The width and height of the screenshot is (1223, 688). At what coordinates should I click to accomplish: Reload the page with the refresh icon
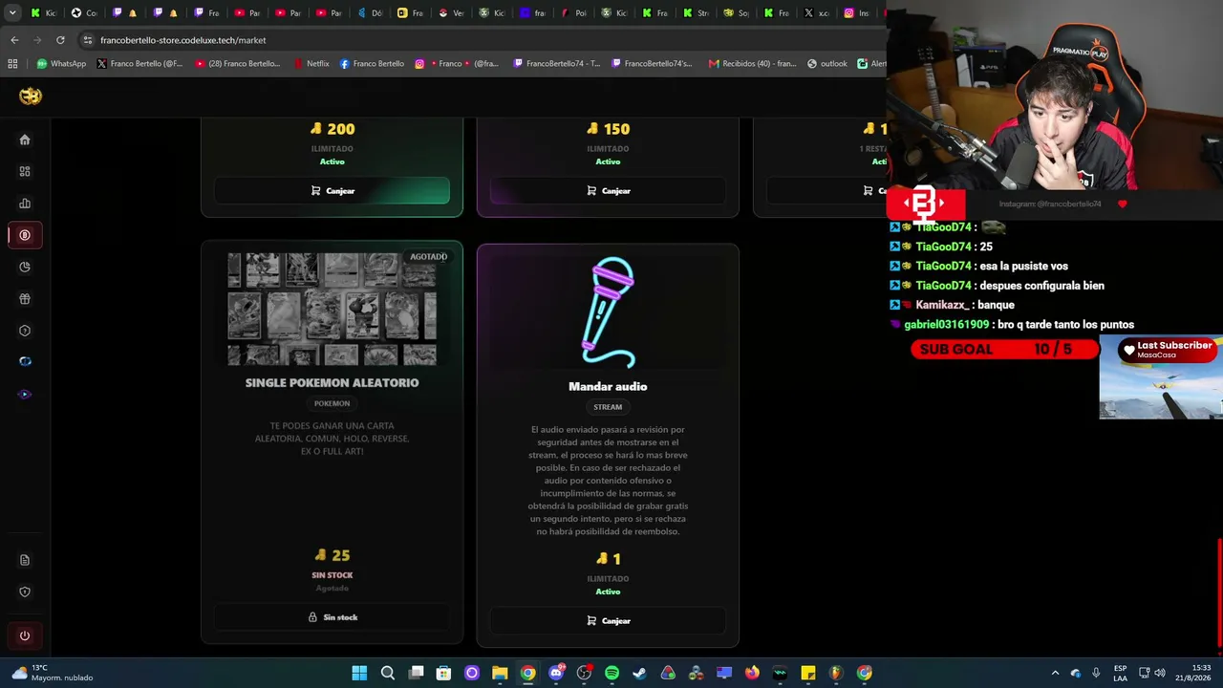(x=60, y=40)
